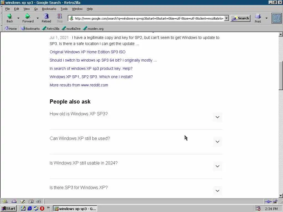Select the 'windows xp sp3 - G...' taskbar button
The width and height of the screenshot is (283, 212).
point(75,209)
